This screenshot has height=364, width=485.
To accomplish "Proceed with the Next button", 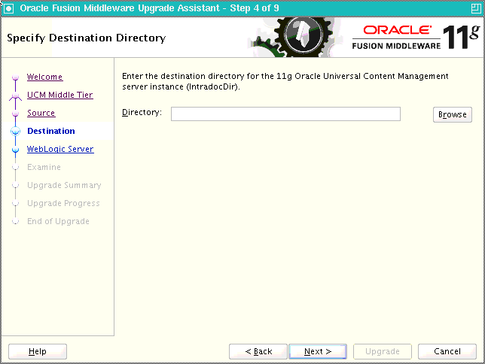I will (x=318, y=351).
